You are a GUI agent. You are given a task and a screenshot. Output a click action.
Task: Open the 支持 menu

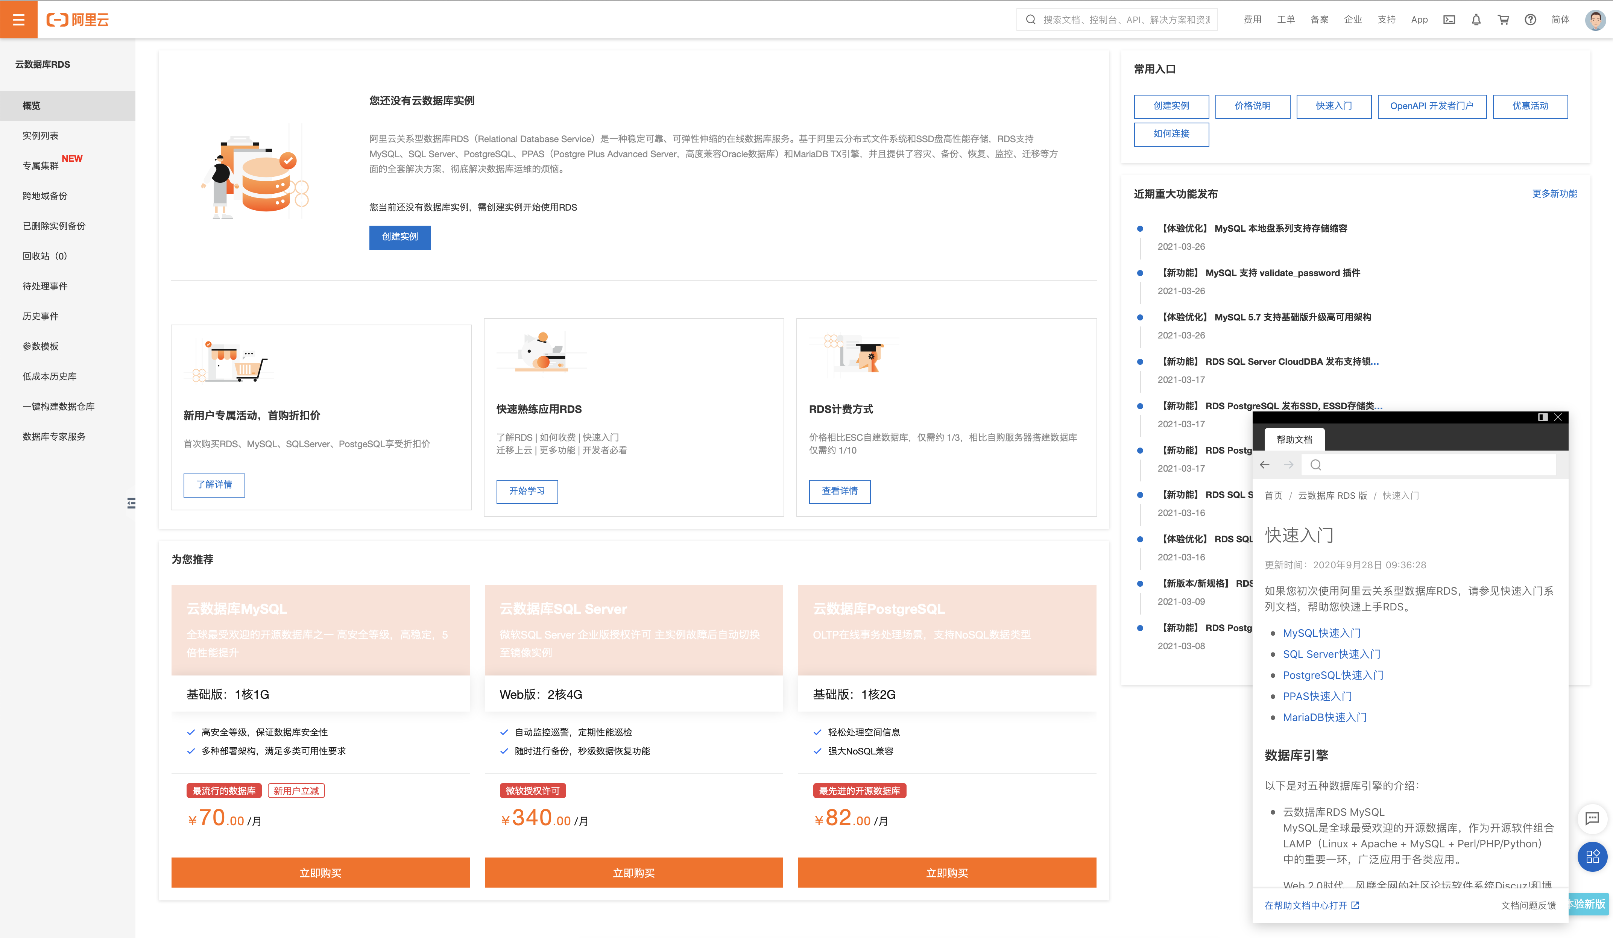(1387, 20)
